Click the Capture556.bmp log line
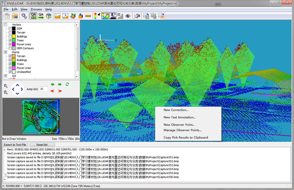Screen dimensions: 294x190 93,177
